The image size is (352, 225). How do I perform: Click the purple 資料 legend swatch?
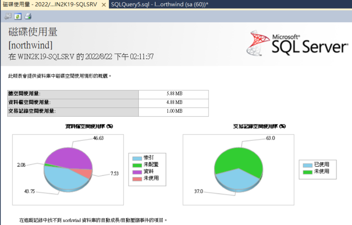(x=137, y=172)
